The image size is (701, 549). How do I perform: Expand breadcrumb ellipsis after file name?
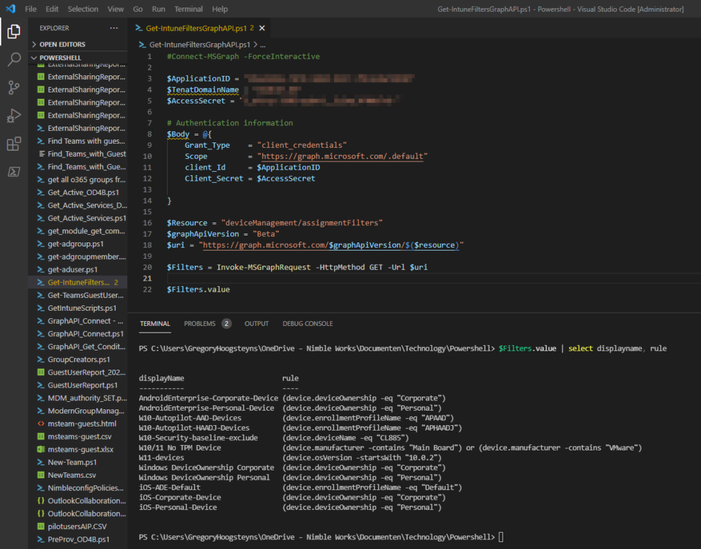263,44
